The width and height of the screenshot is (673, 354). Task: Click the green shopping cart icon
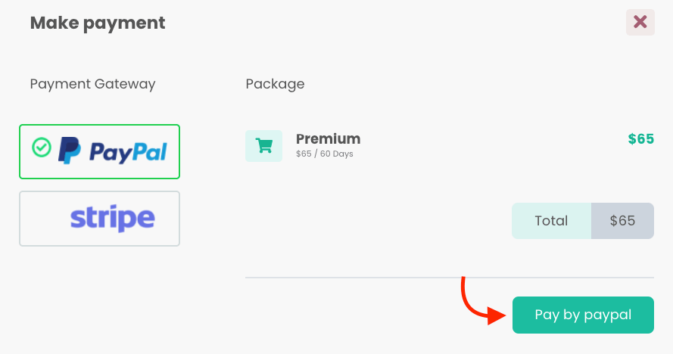point(263,146)
